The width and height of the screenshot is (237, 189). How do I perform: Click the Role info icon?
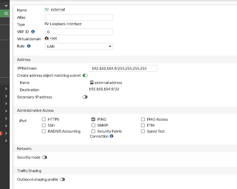click(29, 46)
